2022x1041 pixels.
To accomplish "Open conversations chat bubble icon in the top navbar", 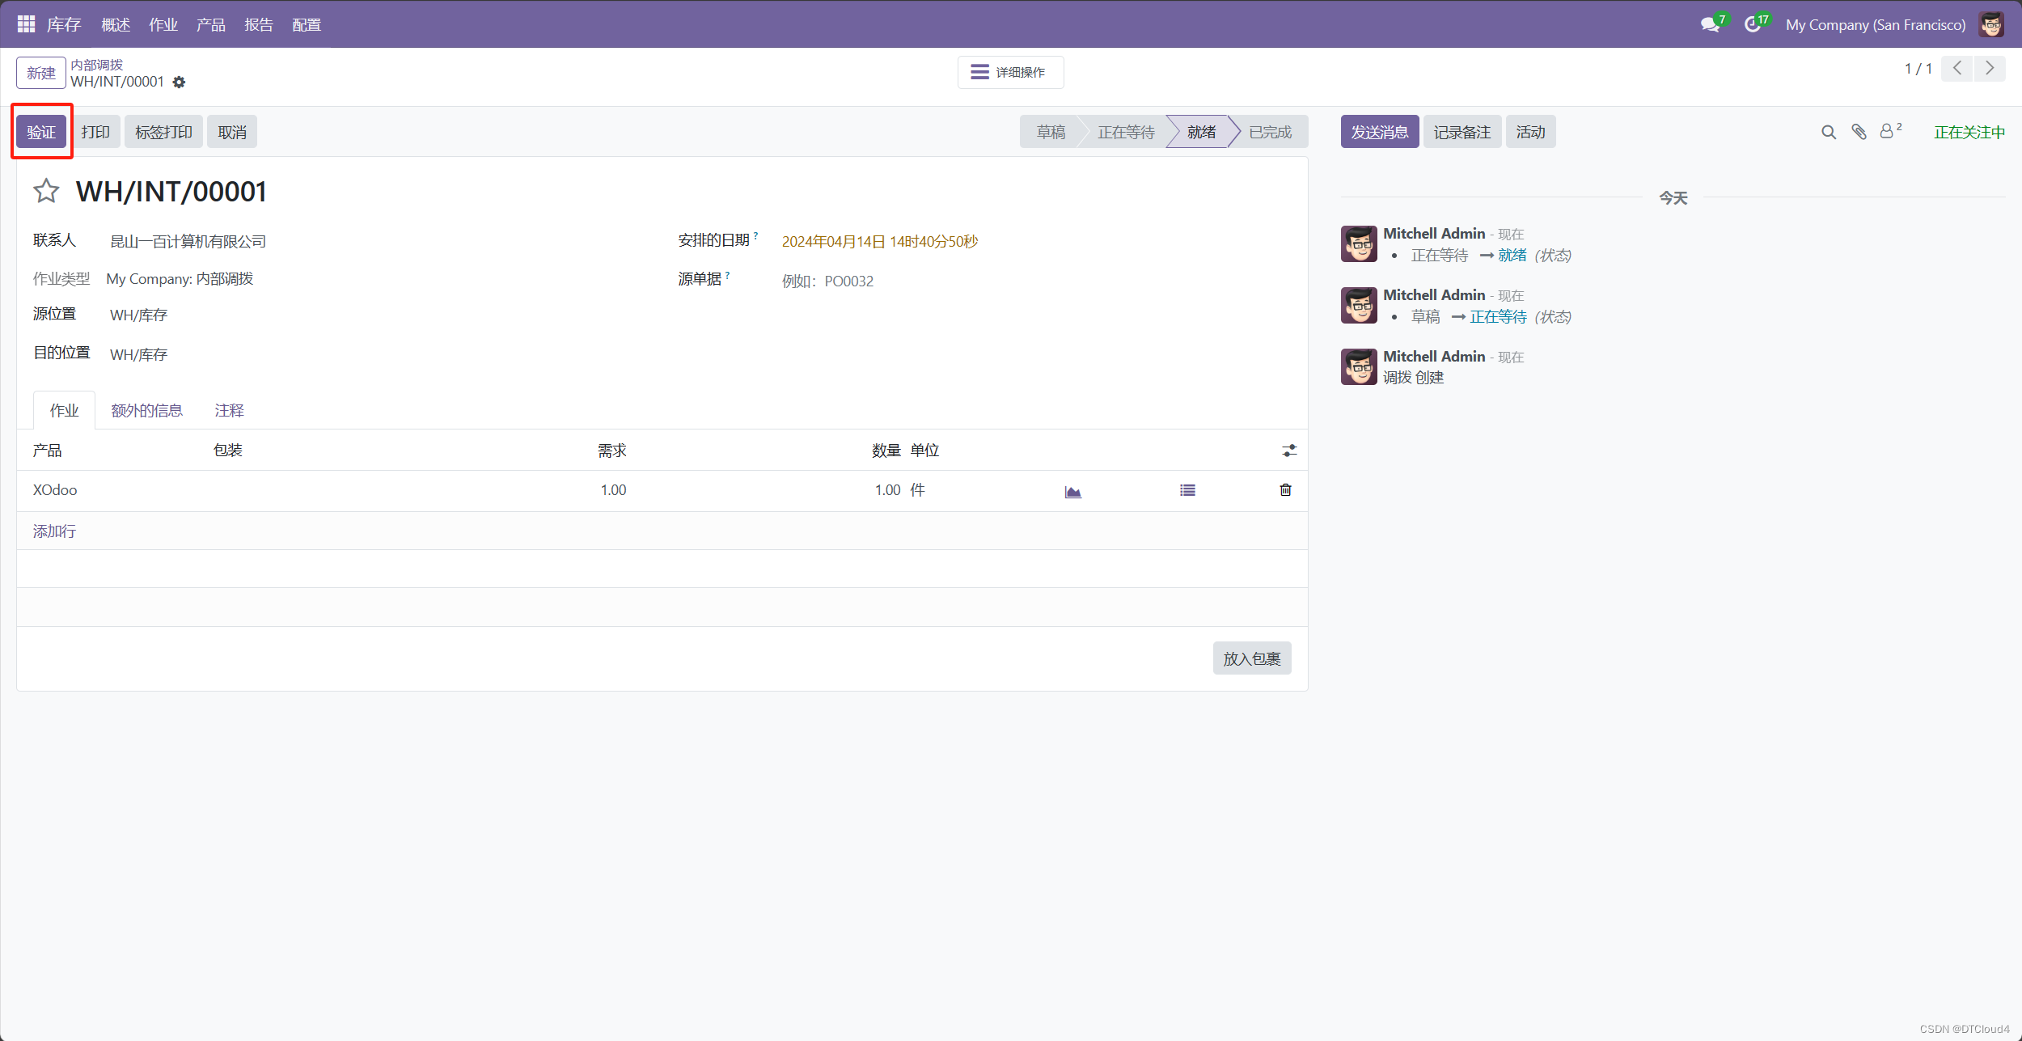I will [1710, 25].
